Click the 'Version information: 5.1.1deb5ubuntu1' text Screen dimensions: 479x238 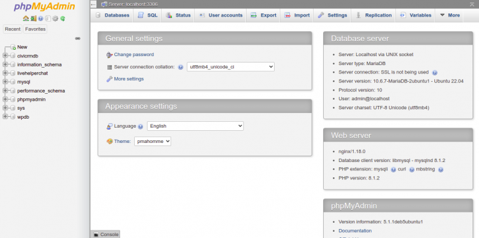click(381, 222)
